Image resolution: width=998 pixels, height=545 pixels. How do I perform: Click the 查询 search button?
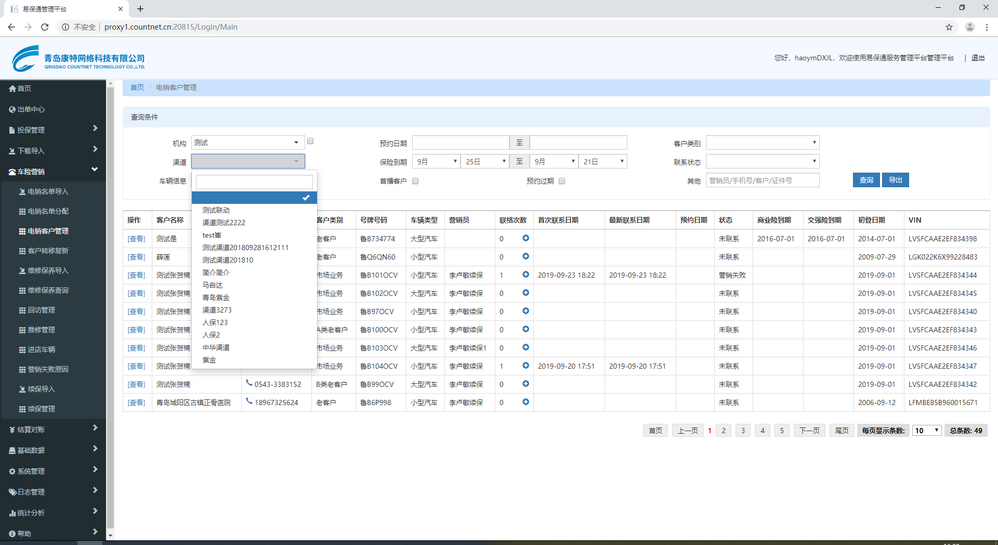coord(866,180)
